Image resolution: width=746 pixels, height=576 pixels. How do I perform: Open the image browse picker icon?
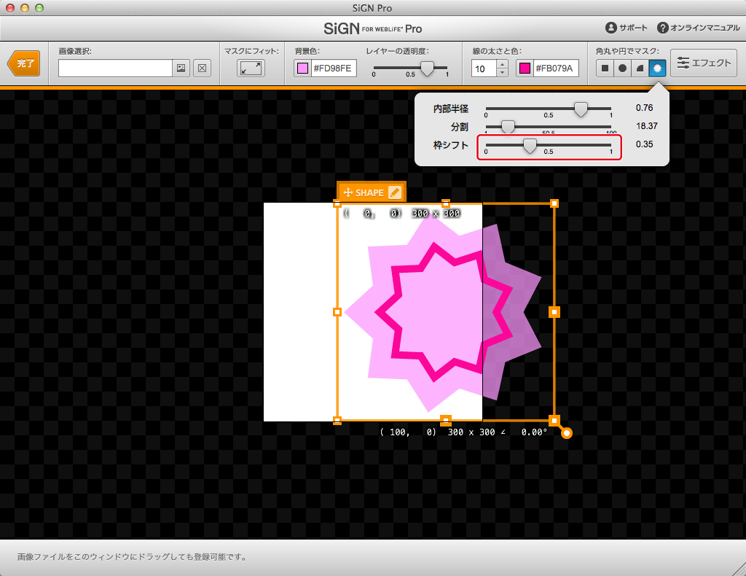pyautogui.click(x=181, y=68)
